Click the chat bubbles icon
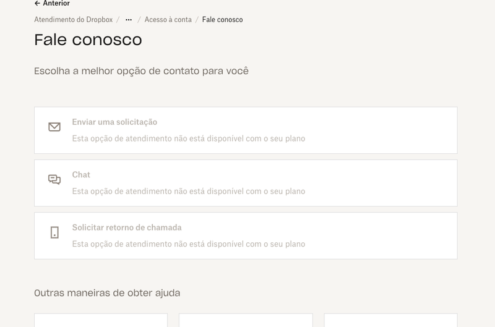The image size is (495, 327). pos(54,180)
